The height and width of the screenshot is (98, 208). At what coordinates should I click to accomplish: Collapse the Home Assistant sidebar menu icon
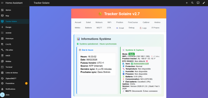[2, 3]
